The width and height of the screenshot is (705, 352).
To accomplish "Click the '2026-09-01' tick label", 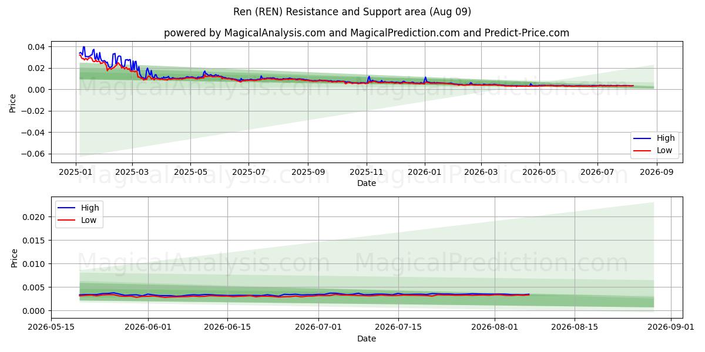I will (x=672, y=327).
